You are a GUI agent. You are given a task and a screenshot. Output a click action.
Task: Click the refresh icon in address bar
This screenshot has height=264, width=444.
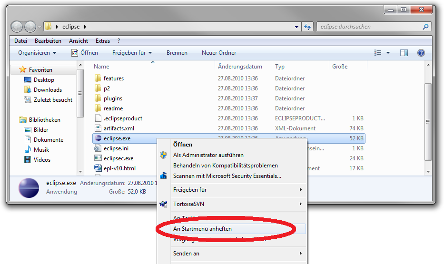click(307, 27)
